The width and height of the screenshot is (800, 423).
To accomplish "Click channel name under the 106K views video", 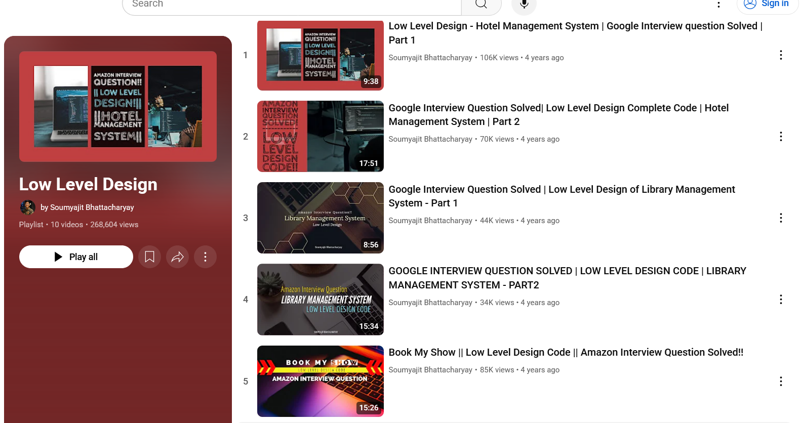I will point(430,58).
